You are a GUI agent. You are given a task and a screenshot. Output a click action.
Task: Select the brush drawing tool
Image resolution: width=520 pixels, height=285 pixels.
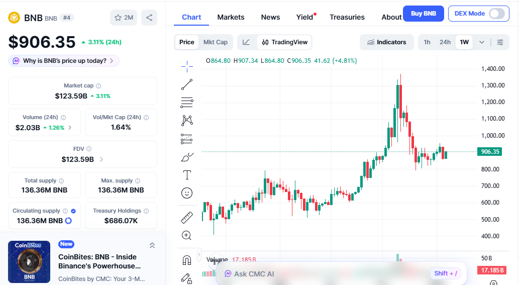pyautogui.click(x=187, y=157)
